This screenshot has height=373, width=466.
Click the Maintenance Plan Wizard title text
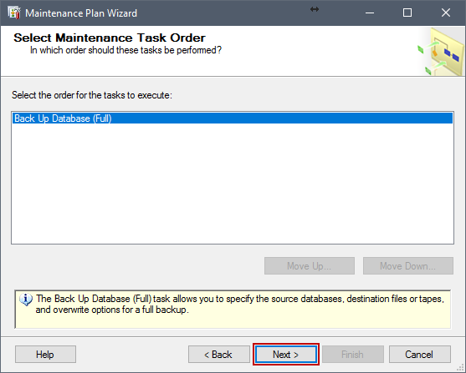pyautogui.click(x=81, y=13)
